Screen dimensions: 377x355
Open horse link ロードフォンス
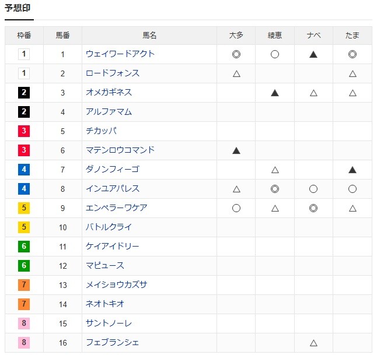(x=113, y=73)
